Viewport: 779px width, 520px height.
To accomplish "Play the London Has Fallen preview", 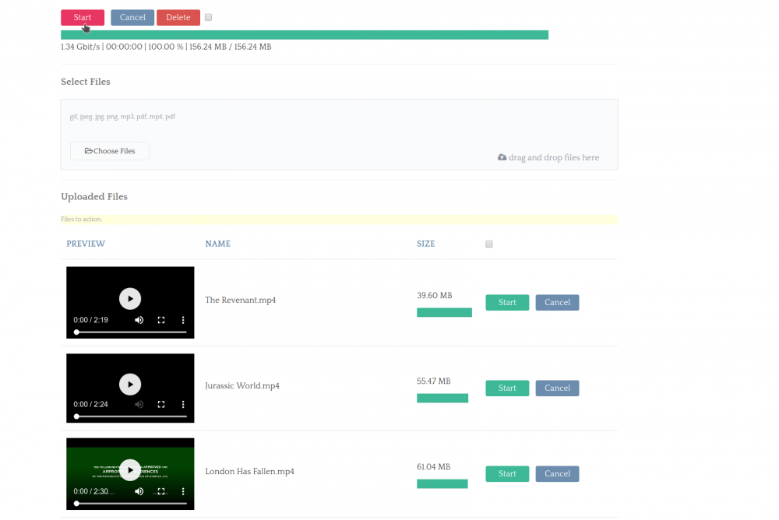I will point(130,470).
